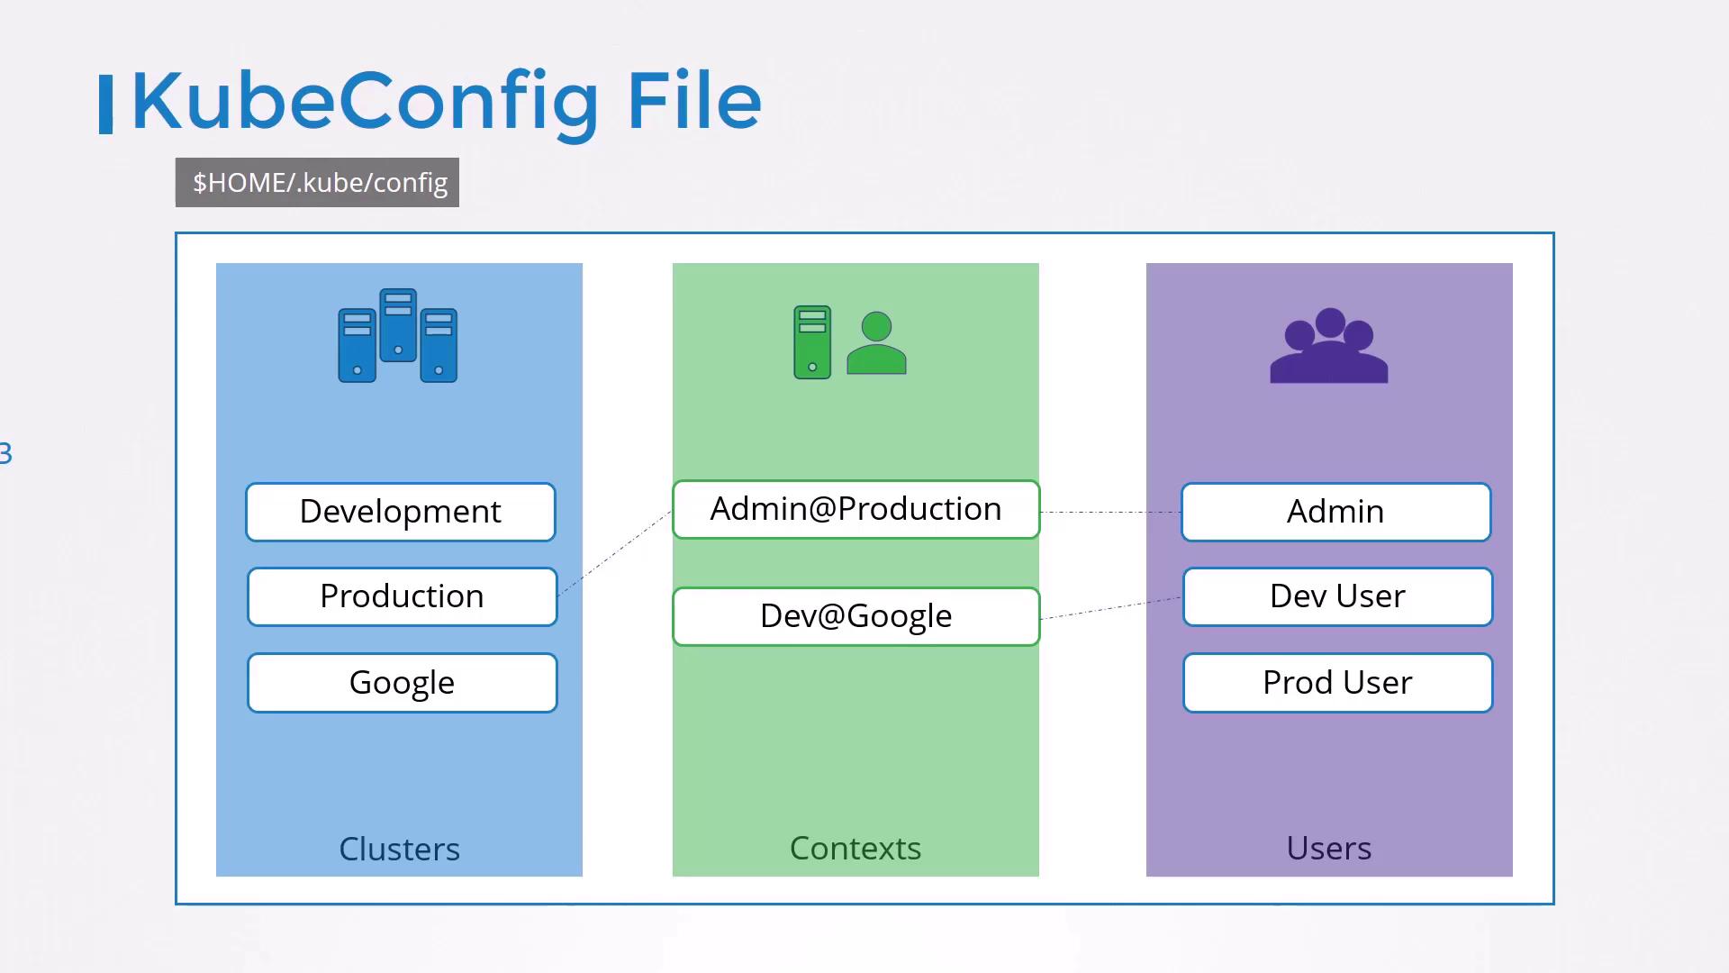Click the Users column label
Viewport: 1729px width, 973px height.
coord(1328,848)
